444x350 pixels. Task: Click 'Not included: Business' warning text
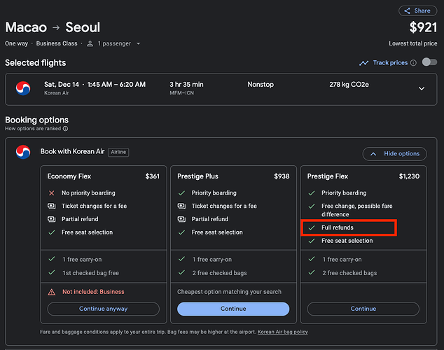[x=93, y=292]
